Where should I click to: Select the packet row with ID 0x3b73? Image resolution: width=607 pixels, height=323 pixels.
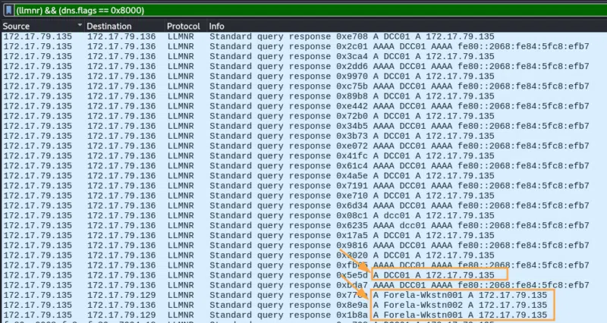304,136
